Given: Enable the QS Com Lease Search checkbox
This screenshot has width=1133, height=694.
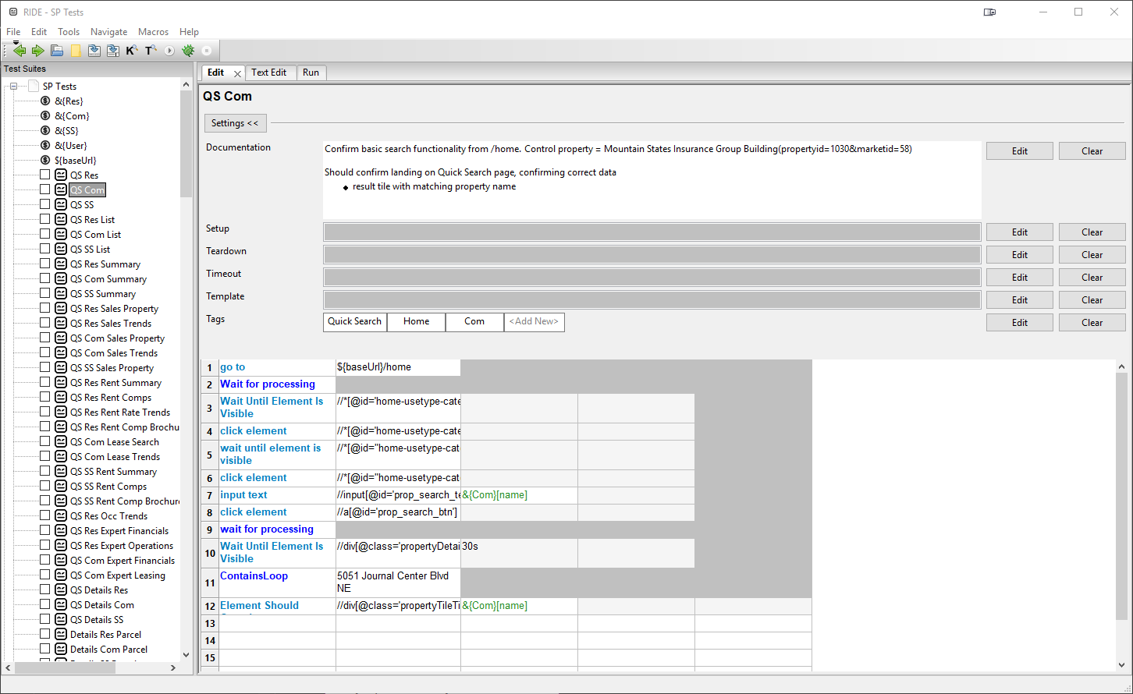Looking at the screenshot, I should (x=44, y=441).
